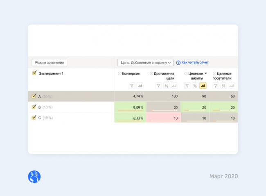266x196 pixels.
Task: Uncheck the Эксперимент 1 checkbox
Action: tap(34, 73)
